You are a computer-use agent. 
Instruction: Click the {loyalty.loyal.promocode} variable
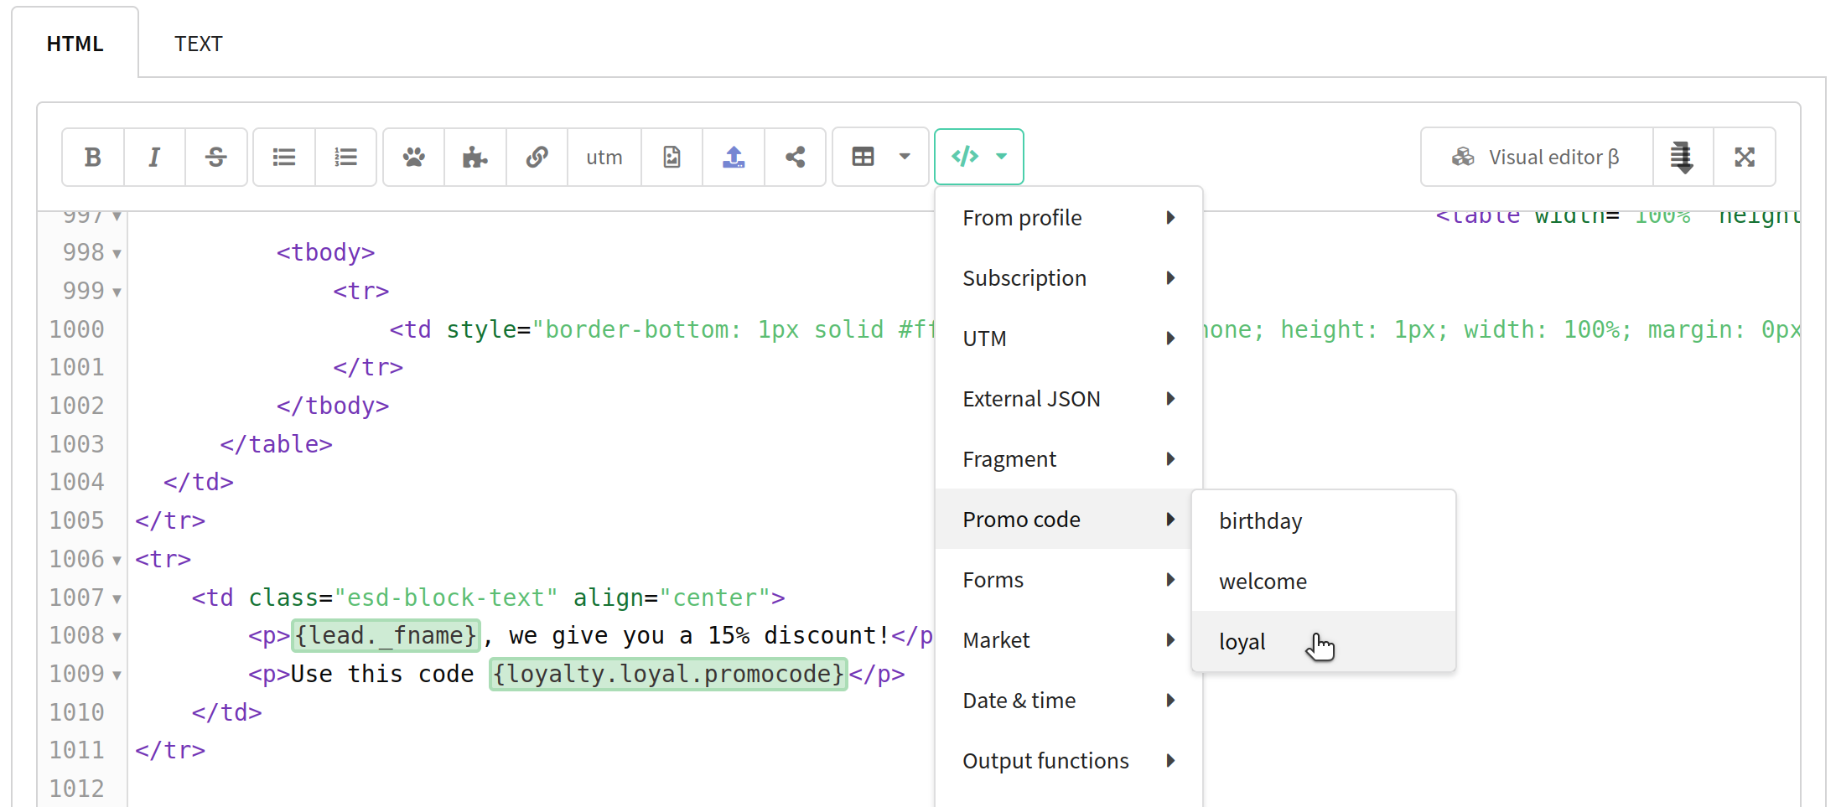click(x=668, y=674)
